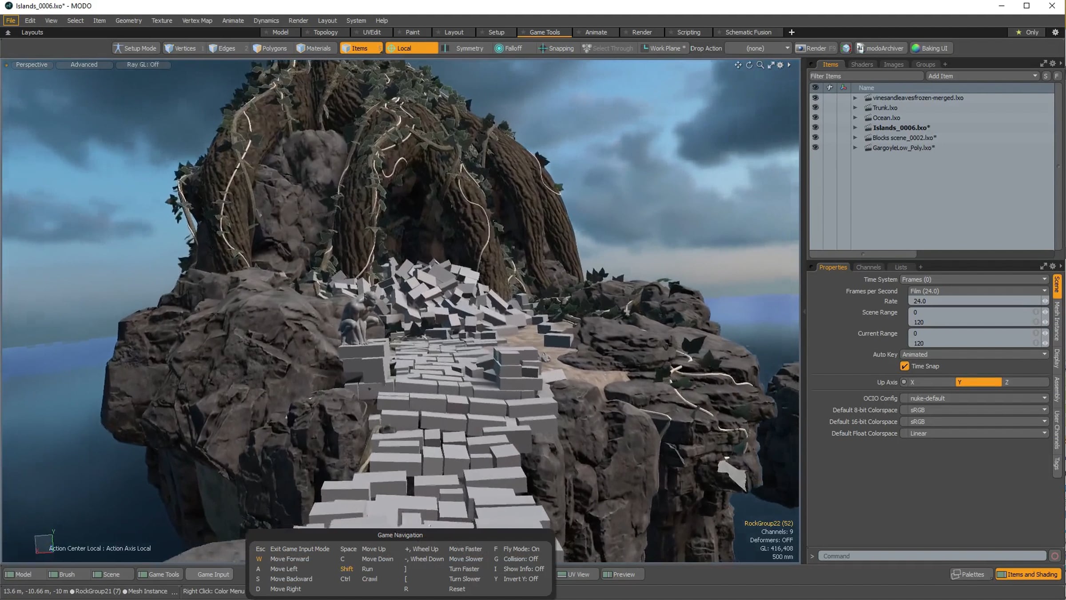Switch to Materials selection mode
This screenshot has width=1066, height=600.
point(314,48)
